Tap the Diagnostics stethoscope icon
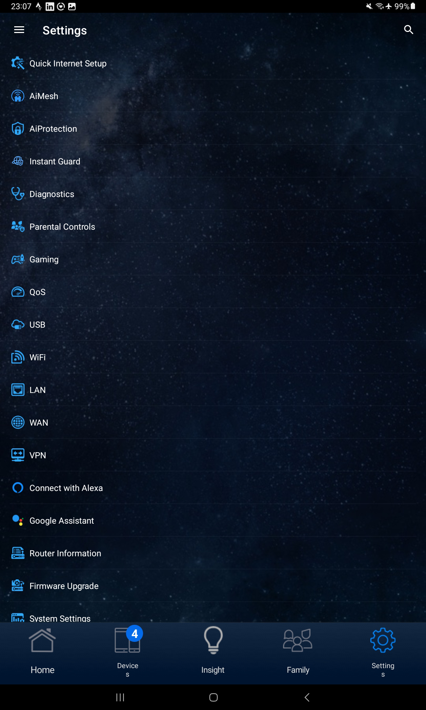The width and height of the screenshot is (426, 710). click(x=18, y=194)
